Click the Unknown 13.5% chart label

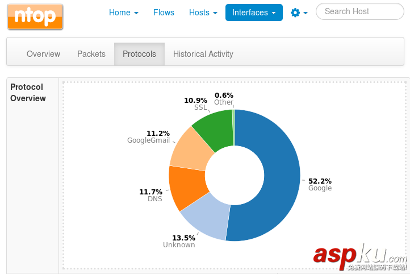pyautogui.click(x=179, y=241)
